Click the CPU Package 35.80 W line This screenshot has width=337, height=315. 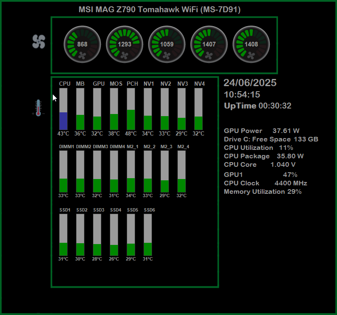[x=264, y=156]
